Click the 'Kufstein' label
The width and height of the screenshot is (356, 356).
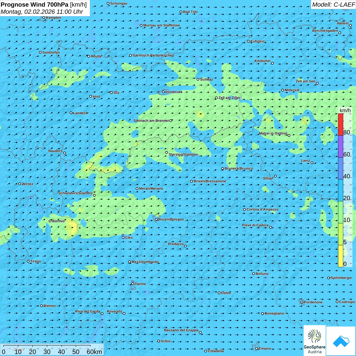click(257, 41)
